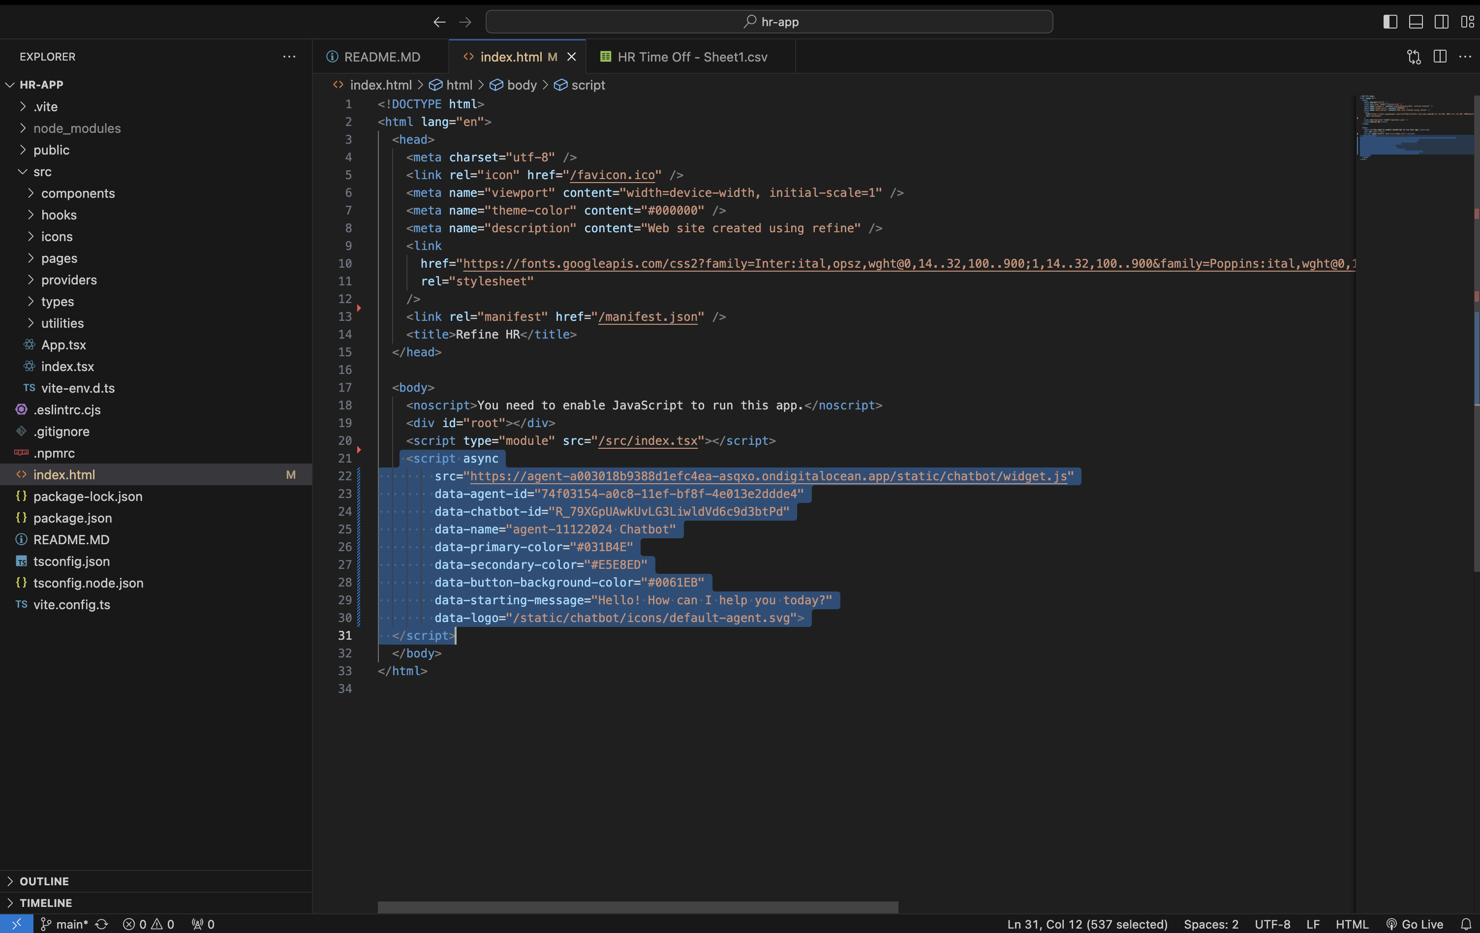Open Explorer more actions ellipsis
Viewport: 1480px width, 933px height.
[x=289, y=57]
